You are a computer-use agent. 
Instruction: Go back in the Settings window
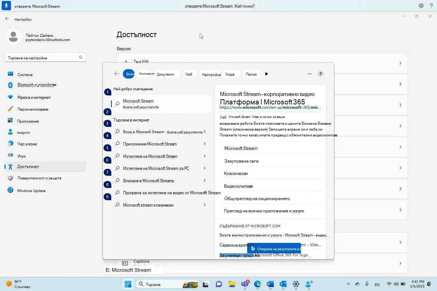(7, 19)
